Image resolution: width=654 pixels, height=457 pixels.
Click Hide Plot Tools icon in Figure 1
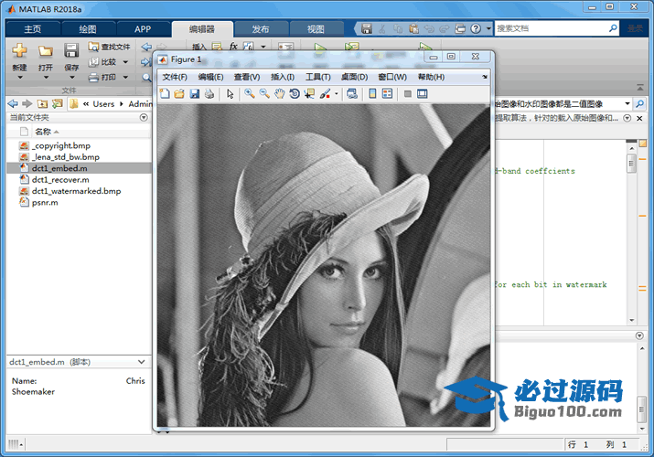408,94
